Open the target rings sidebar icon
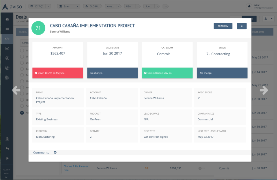The width and height of the screenshot is (277, 180). [7, 68]
